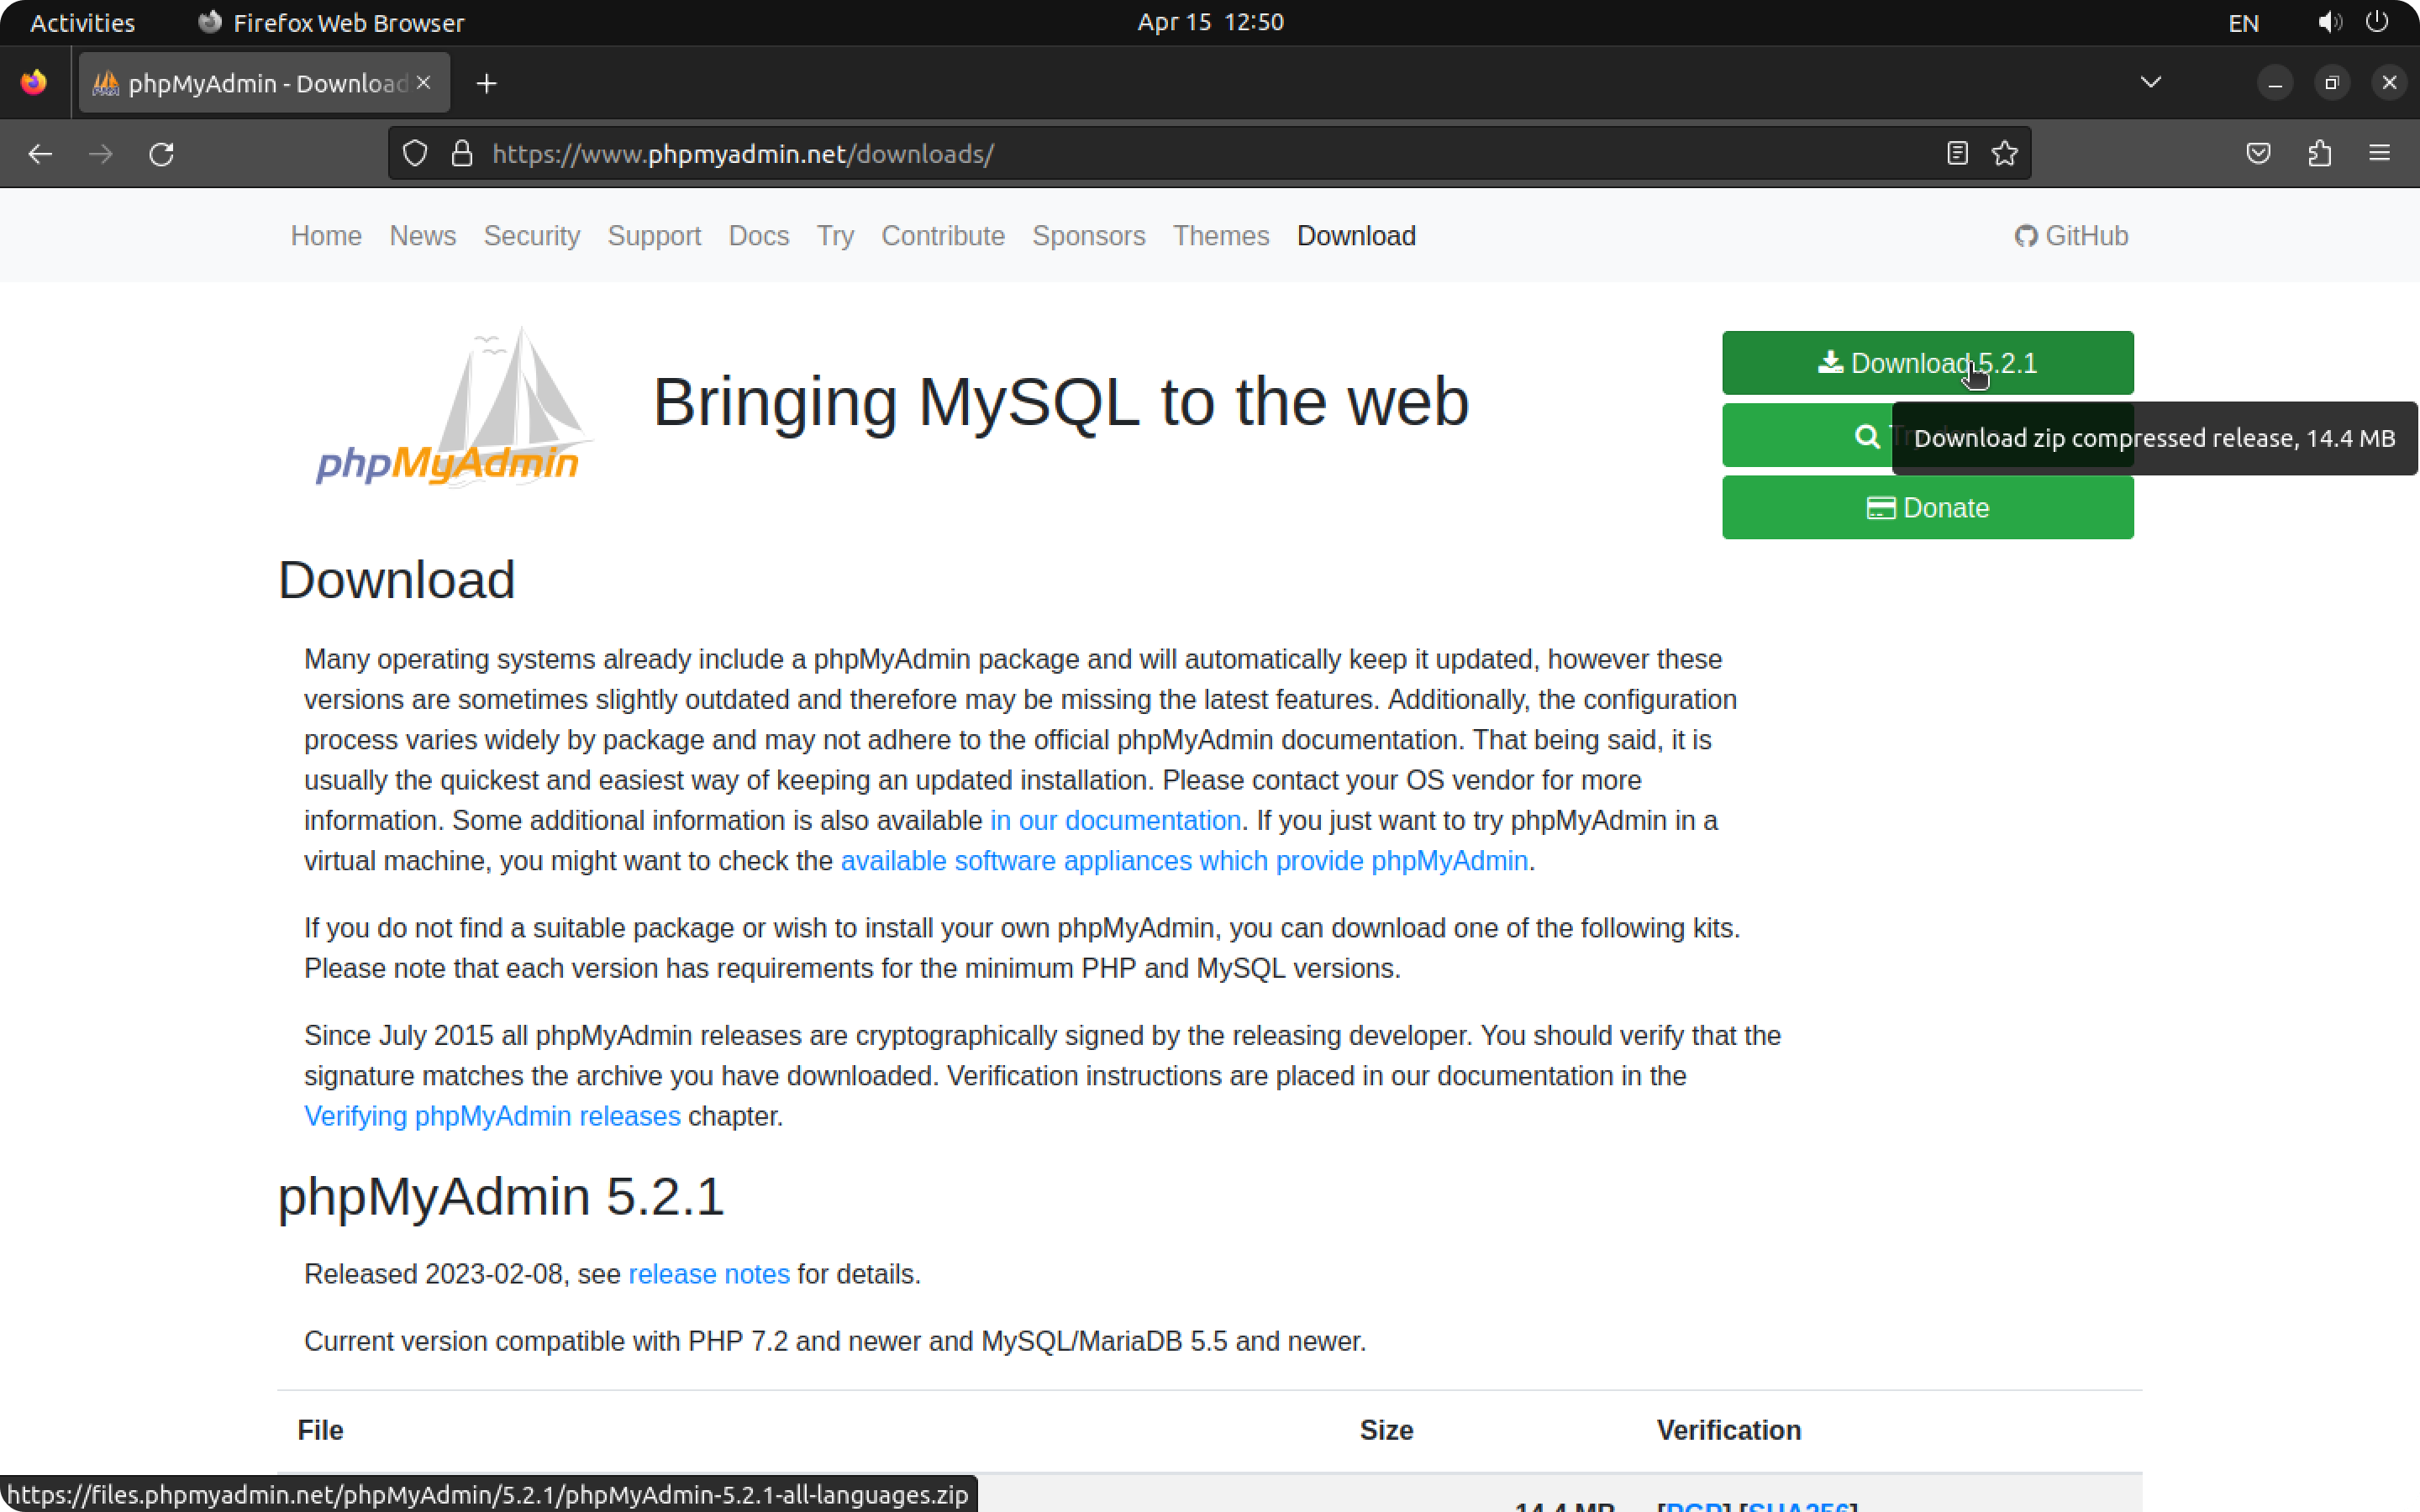Open the Themes nav item
This screenshot has height=1512, width=2420.
(1221, 236)
